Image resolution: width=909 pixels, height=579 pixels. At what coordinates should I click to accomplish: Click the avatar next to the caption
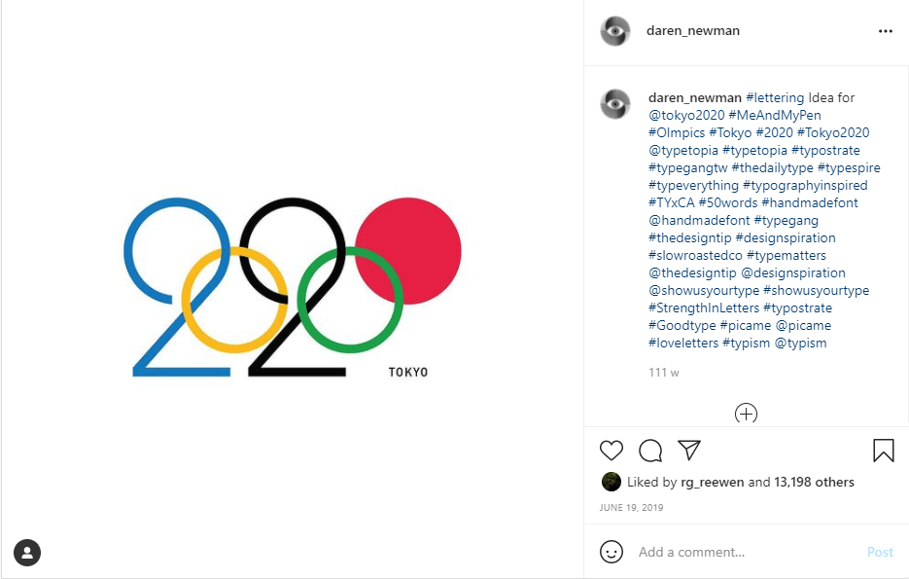(x=614, y=103)
